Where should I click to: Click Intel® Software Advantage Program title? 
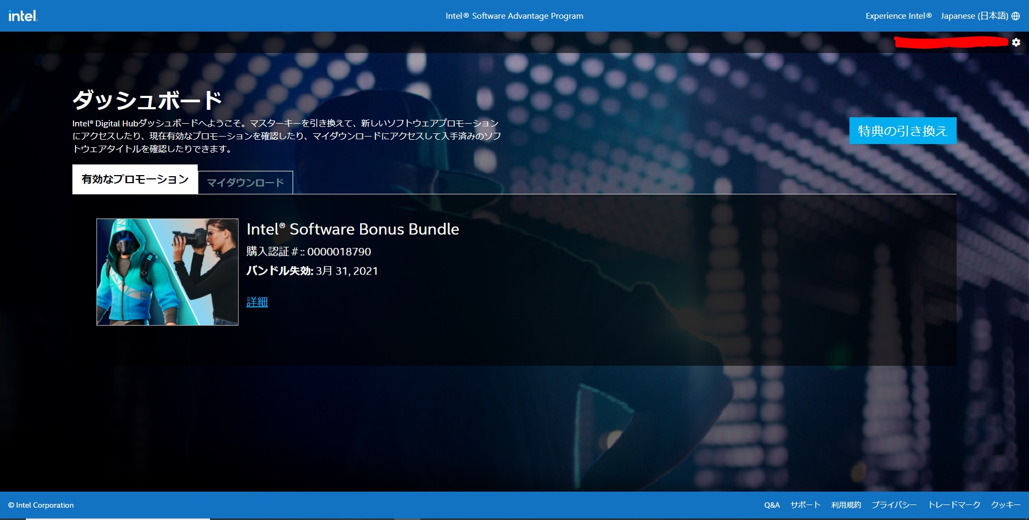(514, 16)
